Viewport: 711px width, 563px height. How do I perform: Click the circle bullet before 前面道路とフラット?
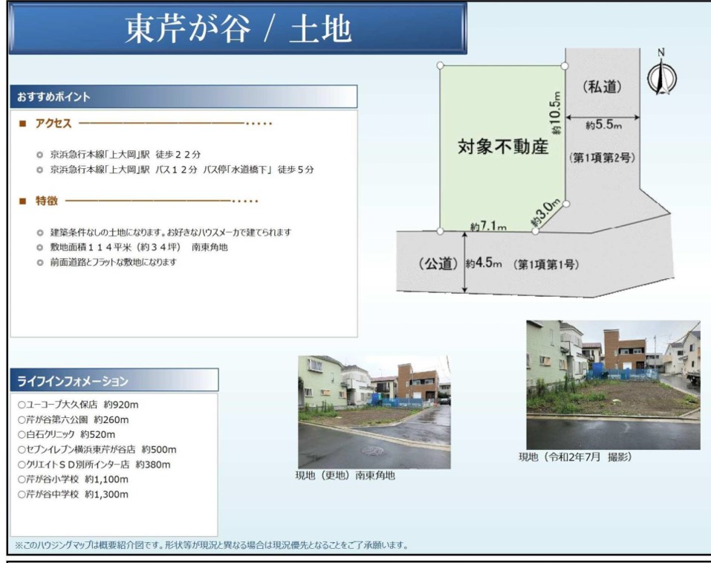click(x=39, y=262)
